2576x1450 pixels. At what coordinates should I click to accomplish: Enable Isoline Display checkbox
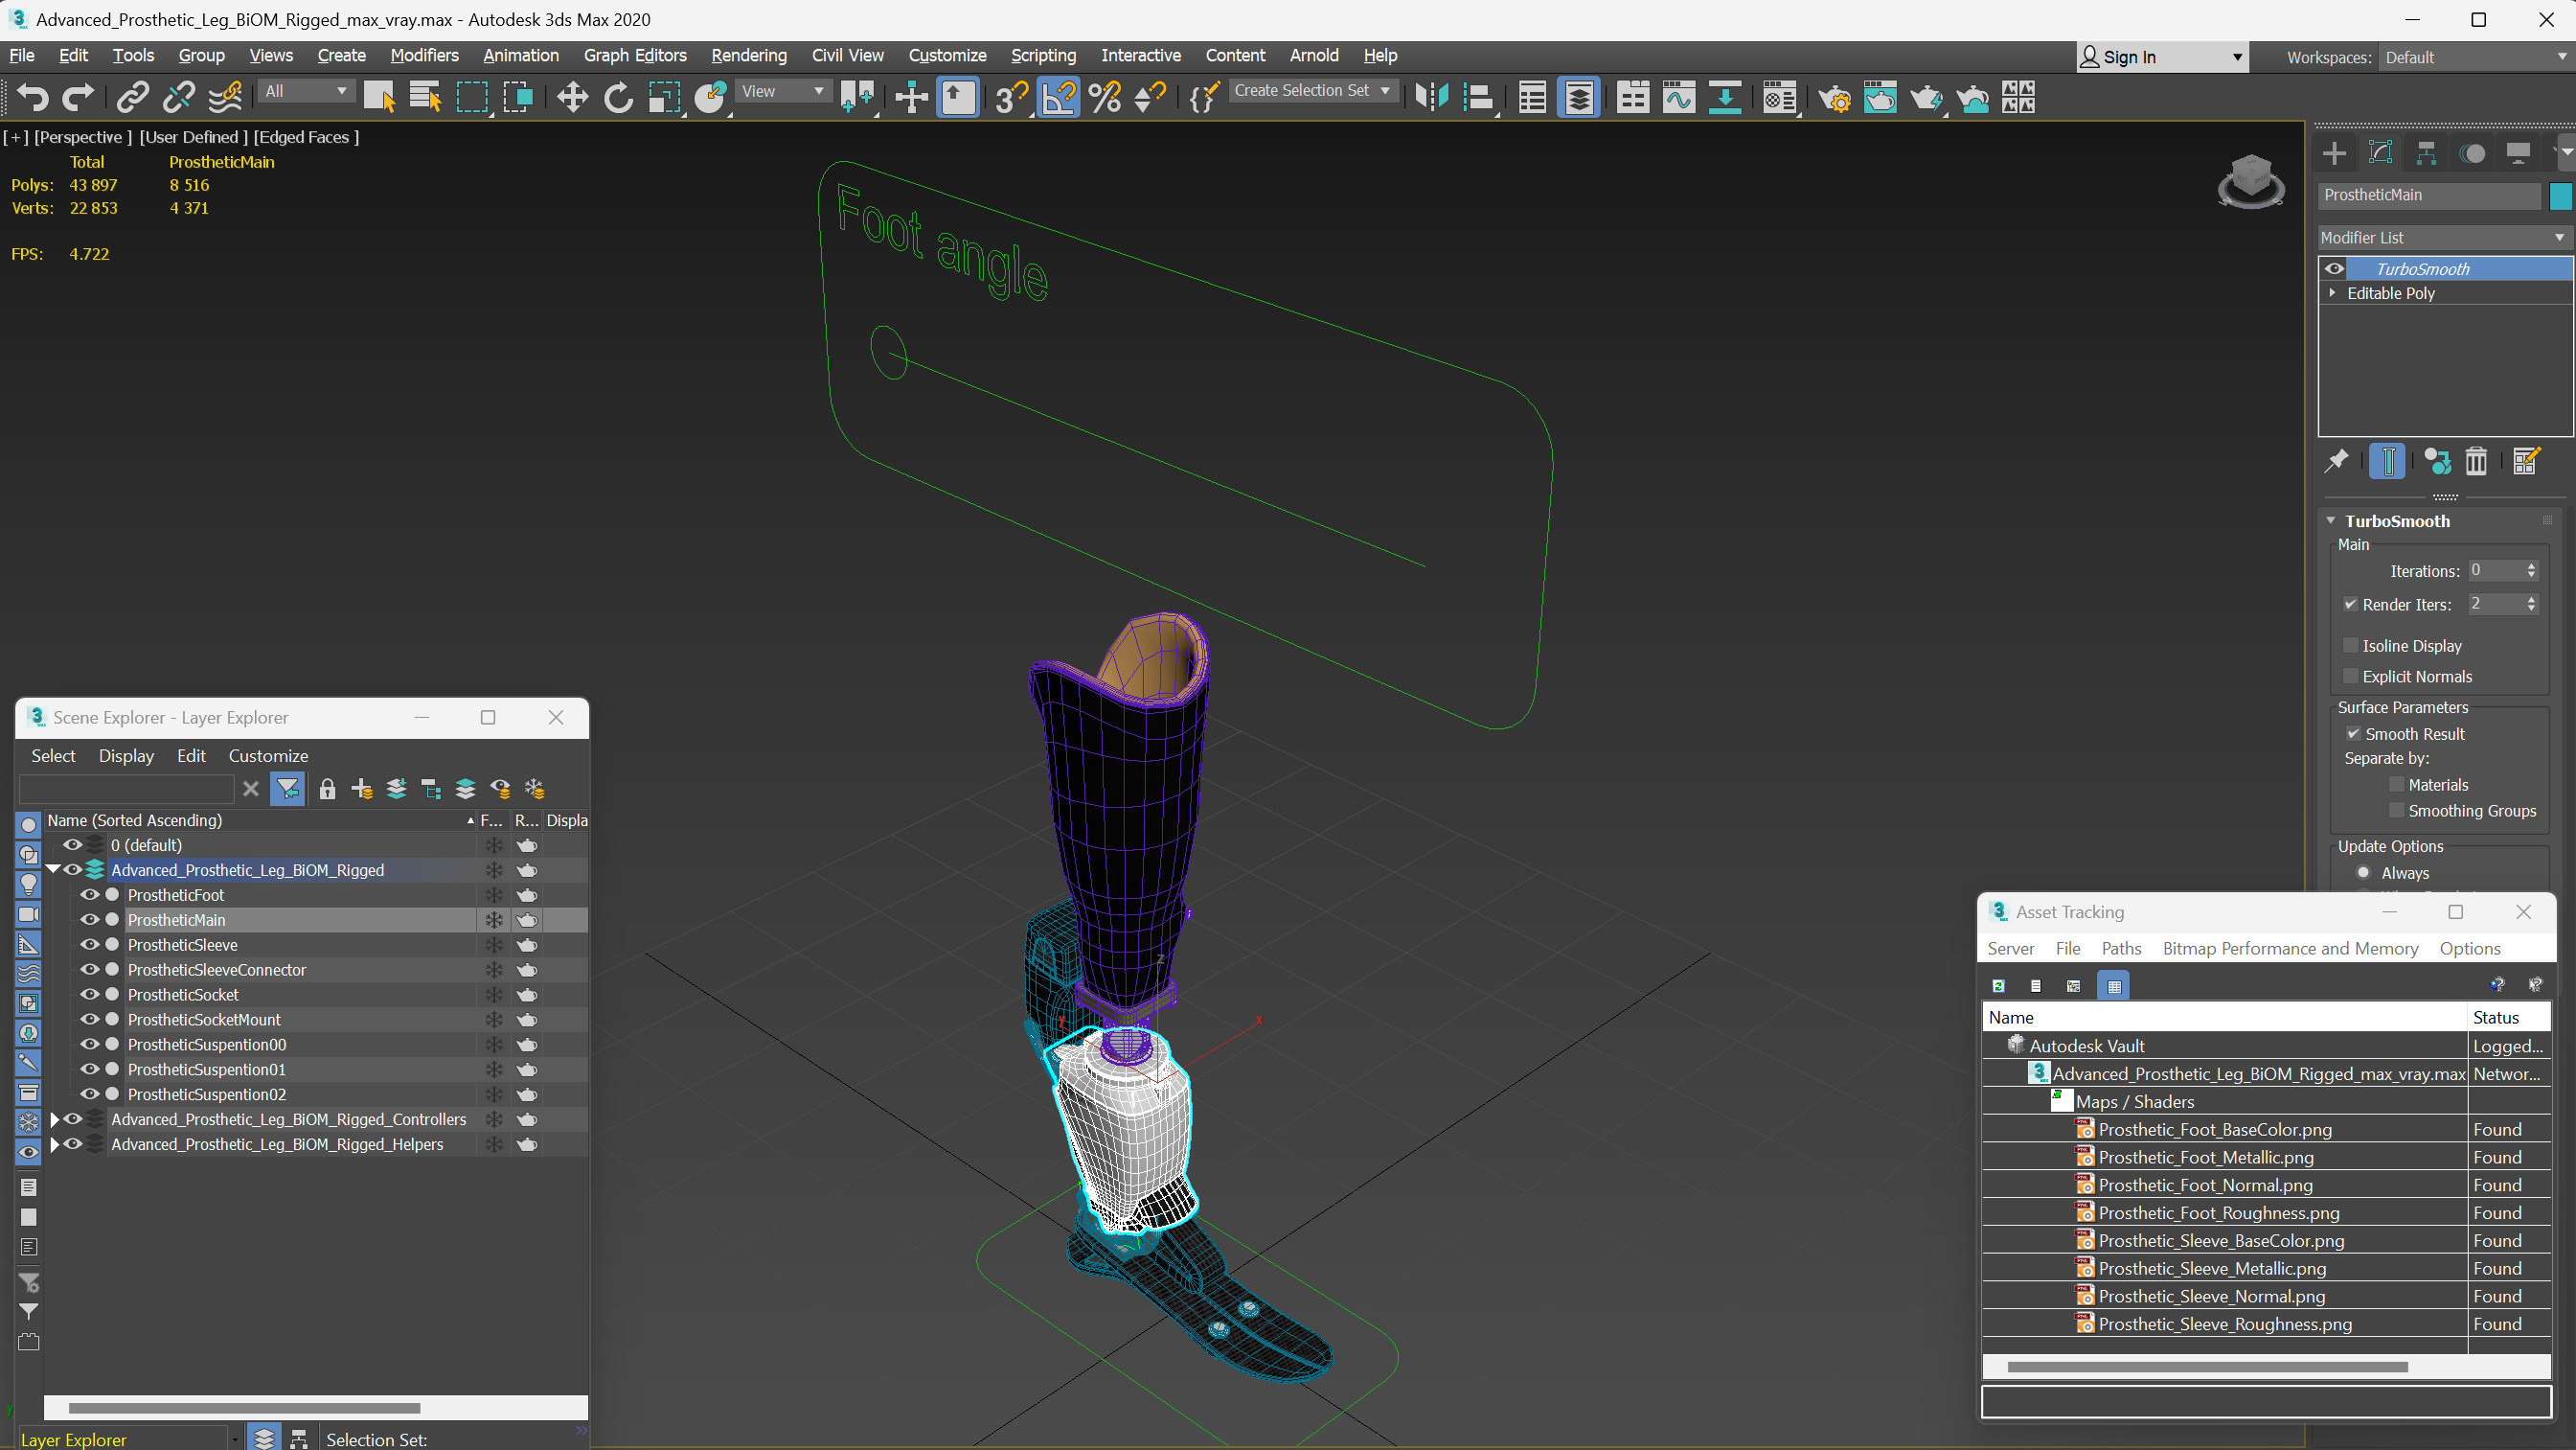2350,645
